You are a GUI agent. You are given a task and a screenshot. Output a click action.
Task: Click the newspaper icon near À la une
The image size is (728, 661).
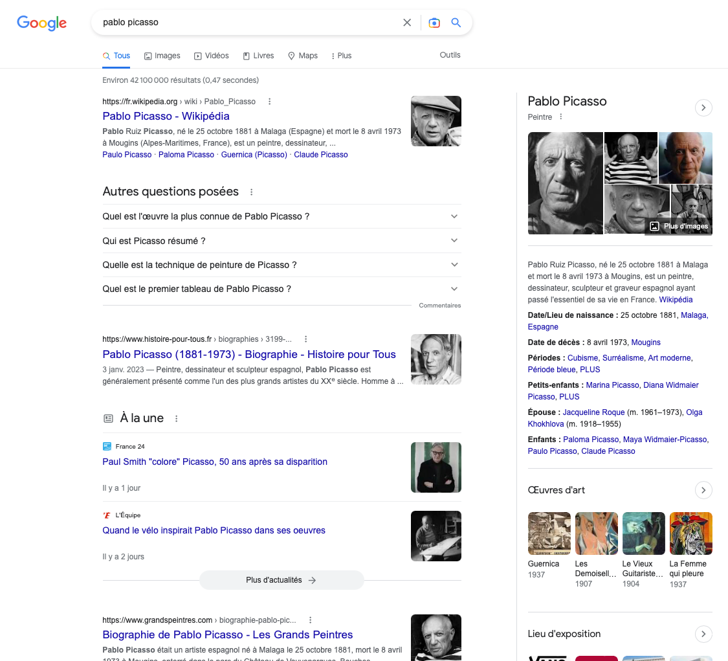tap(108, 418)
